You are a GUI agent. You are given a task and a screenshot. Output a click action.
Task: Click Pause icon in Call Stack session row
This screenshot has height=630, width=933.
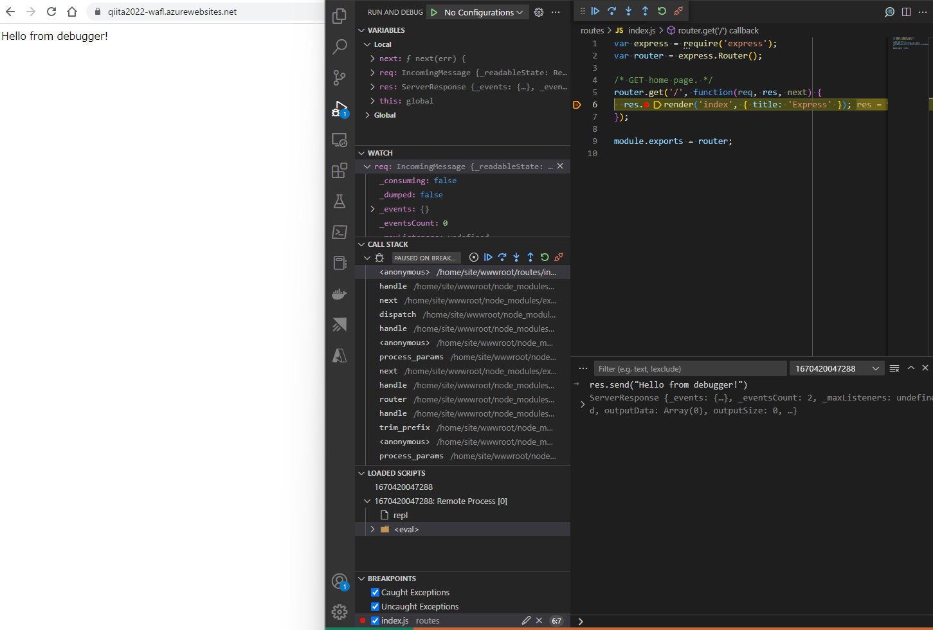point(474,257)
